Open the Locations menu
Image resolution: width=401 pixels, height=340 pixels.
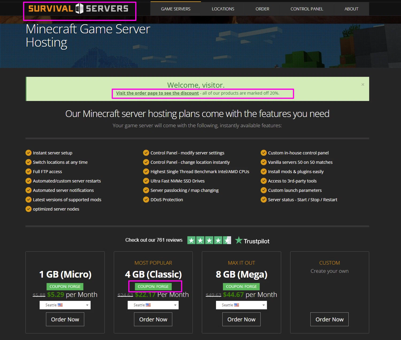click(223, 9)
